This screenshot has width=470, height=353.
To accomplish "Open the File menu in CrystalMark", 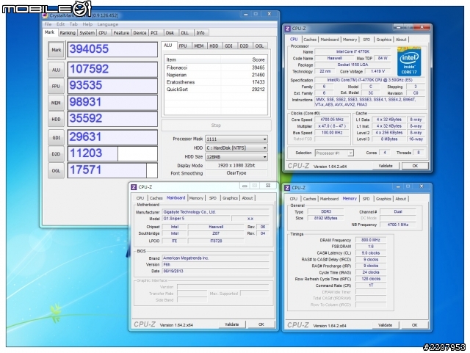I will (48, 24).
